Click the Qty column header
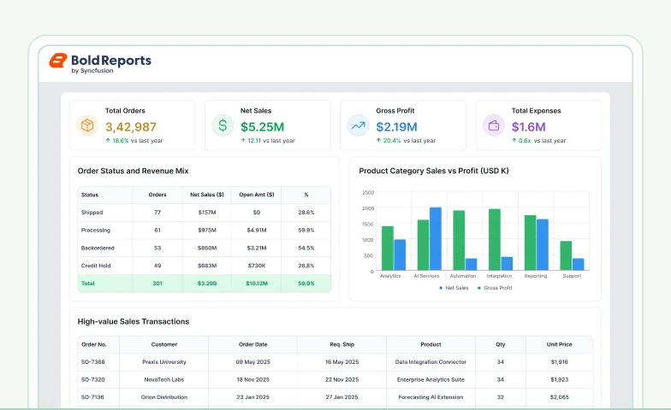 click(x=501, y=344)
